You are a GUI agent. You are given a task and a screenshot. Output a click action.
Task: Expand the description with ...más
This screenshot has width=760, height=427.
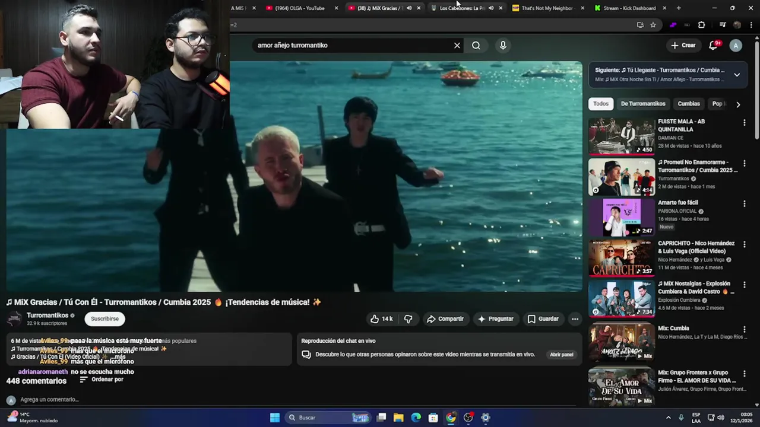click(118, 357)
